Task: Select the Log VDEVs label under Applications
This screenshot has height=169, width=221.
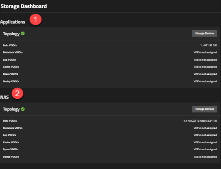Action: tap(9, 60)
